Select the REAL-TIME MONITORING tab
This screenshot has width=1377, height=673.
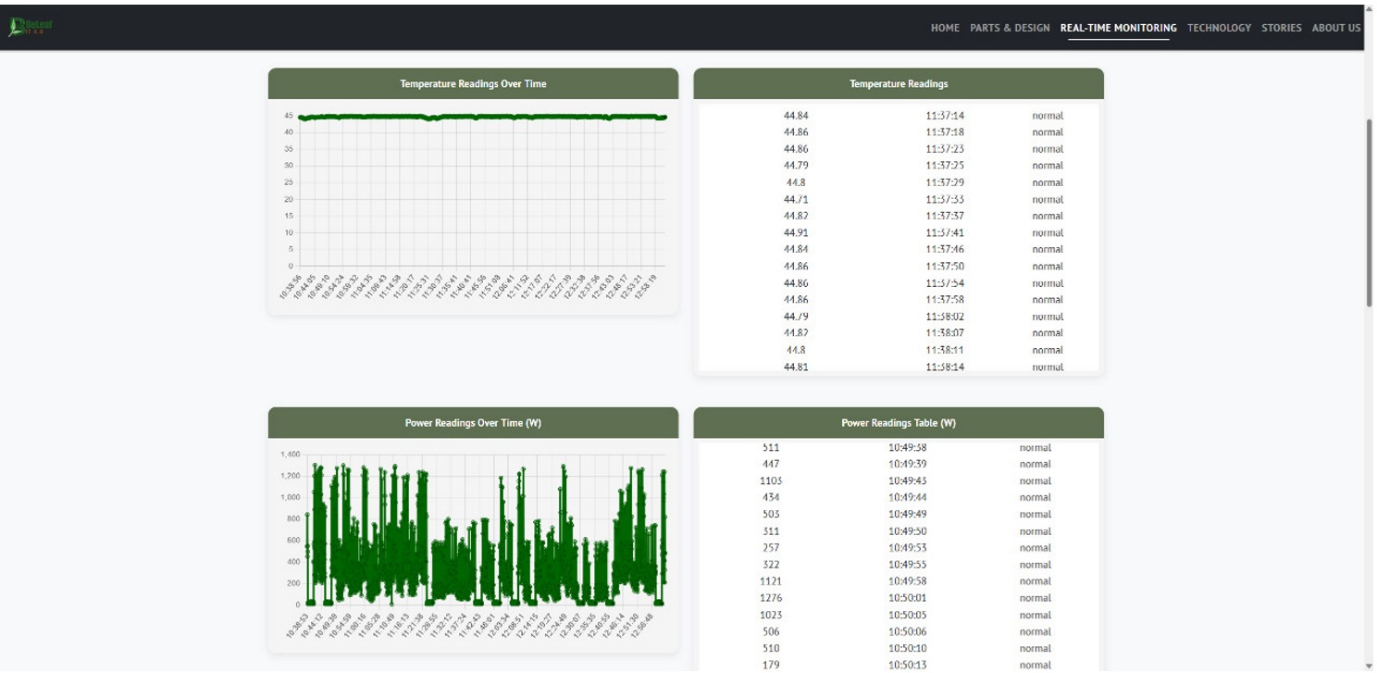(1119, 28)
